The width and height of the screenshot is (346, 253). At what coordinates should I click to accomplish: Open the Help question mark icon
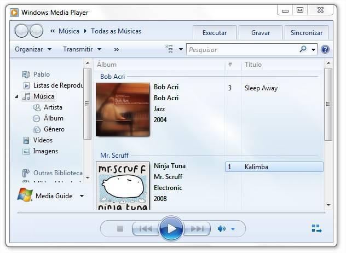[x=325, y=49]
